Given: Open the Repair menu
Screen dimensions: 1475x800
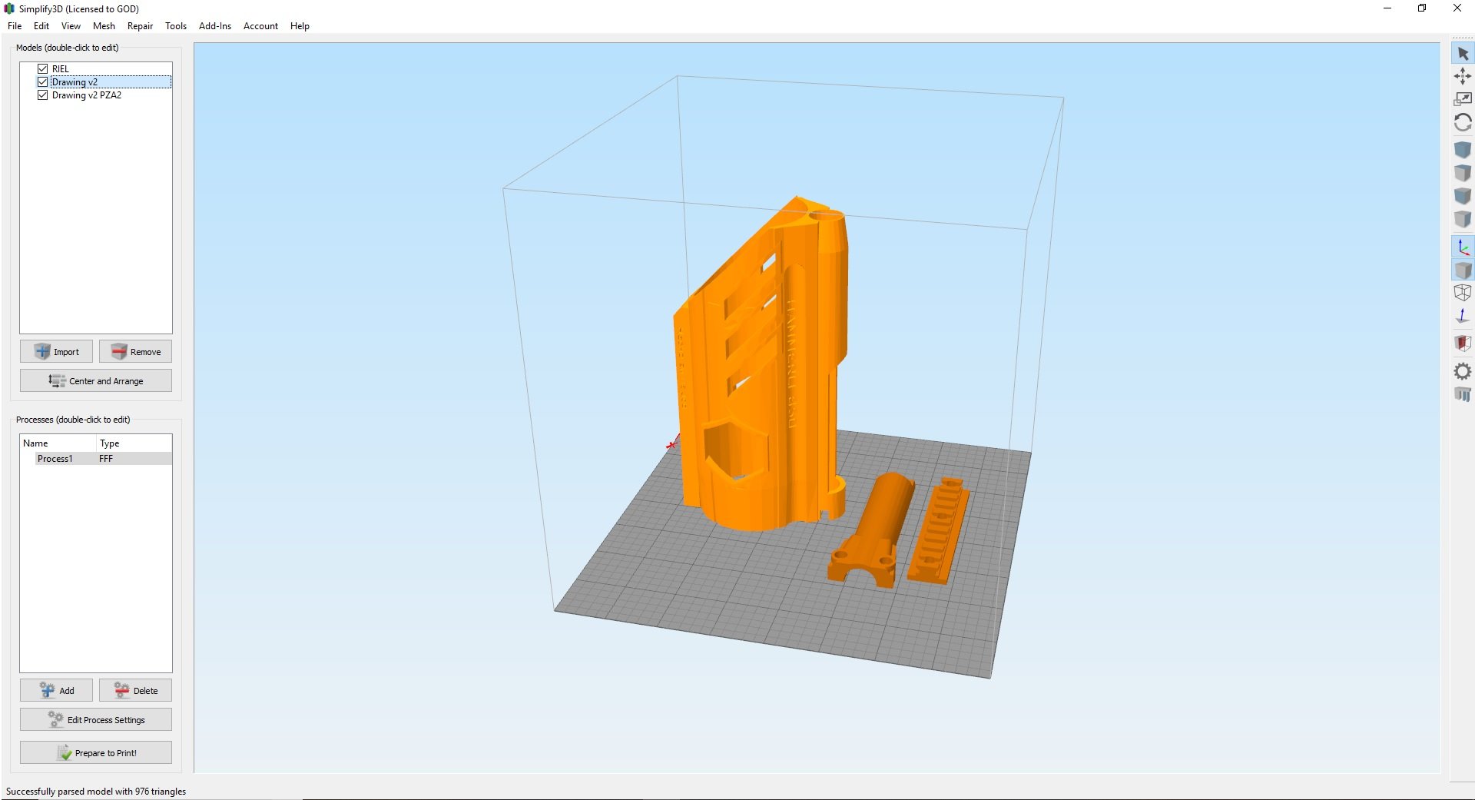Looking at the screenshot, I should (x=140, y=26).
